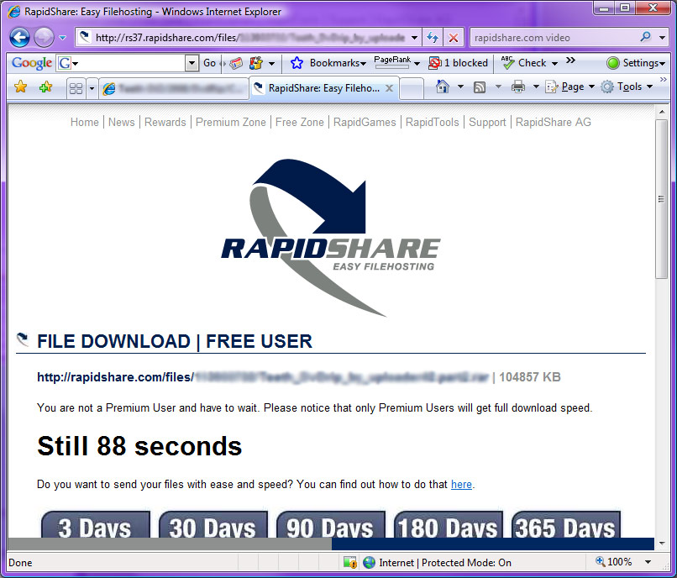Click the Home page house icon
Viewport: 677px width, 578px height.
pyautogui.click(x=442, y=87)
